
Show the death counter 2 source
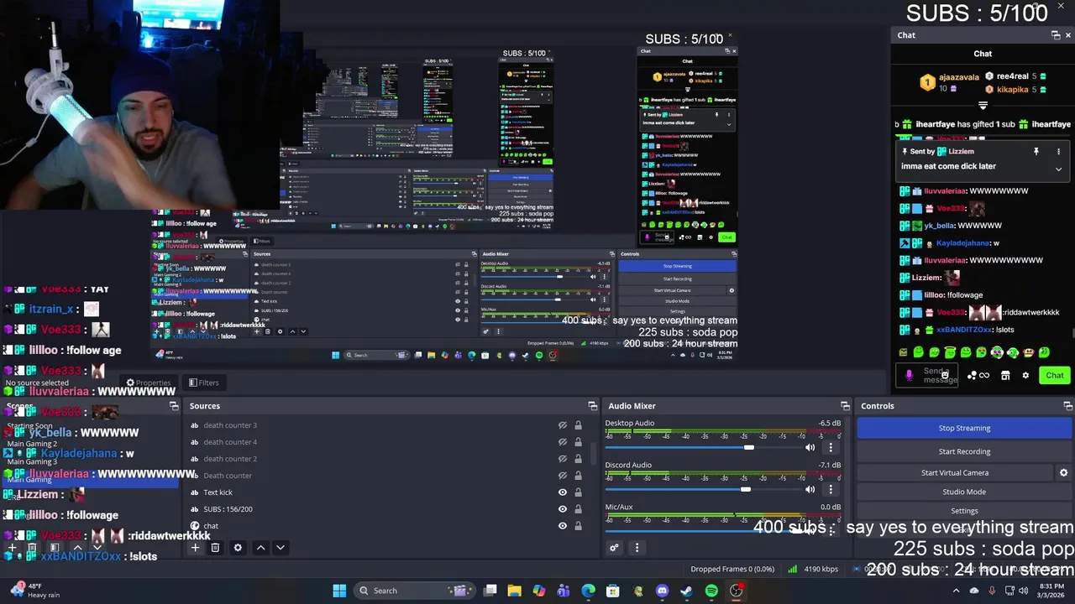[563, 459]
